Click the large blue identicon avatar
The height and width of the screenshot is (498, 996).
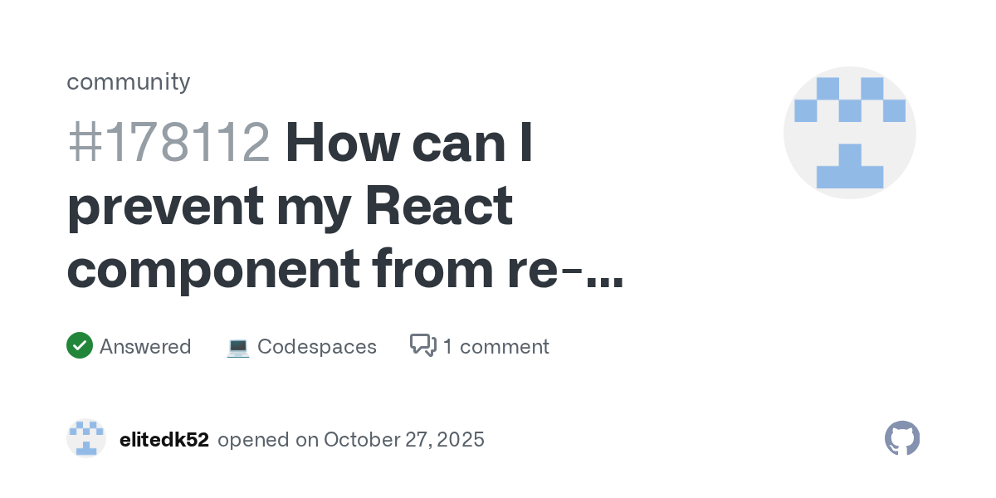pos(849,133)
